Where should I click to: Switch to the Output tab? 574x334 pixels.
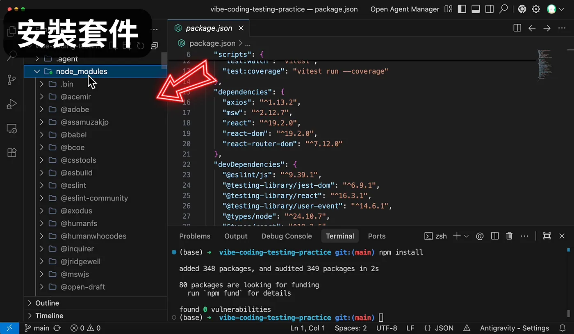[x=236, y=236]
